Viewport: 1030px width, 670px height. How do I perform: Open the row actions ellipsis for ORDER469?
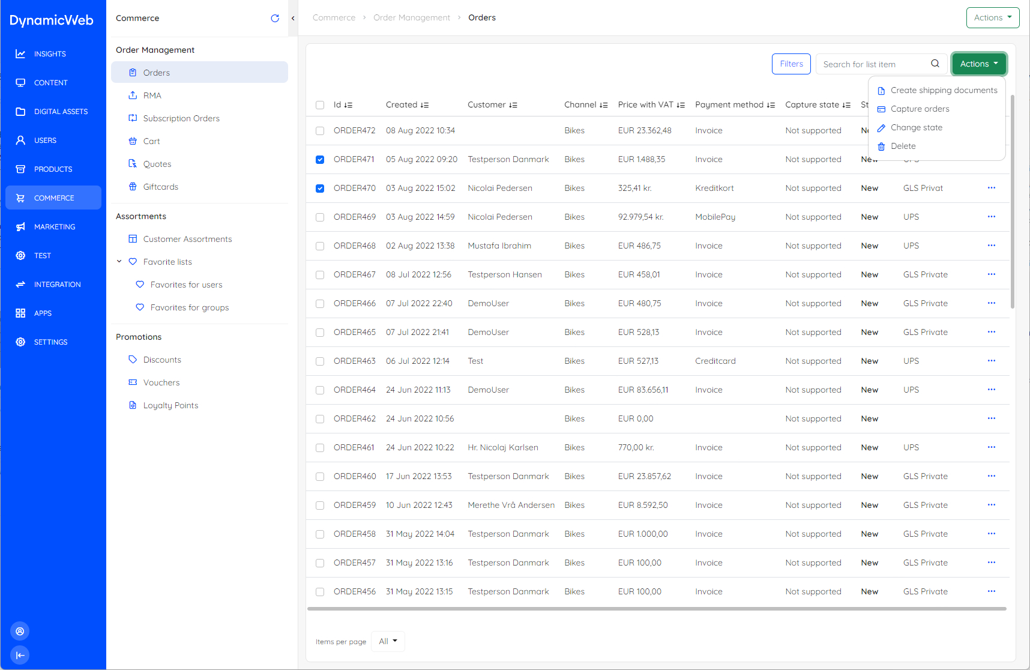991,217
